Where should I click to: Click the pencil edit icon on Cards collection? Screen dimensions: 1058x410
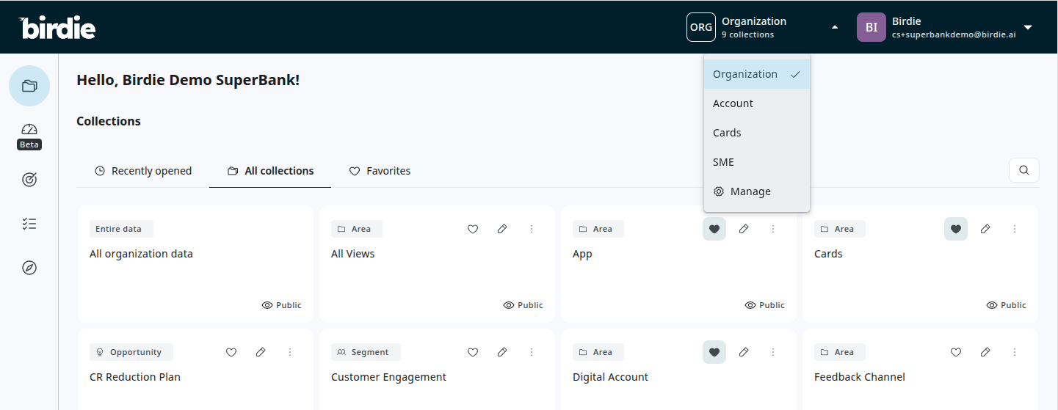pyautogui.click(x=985, y=229)
